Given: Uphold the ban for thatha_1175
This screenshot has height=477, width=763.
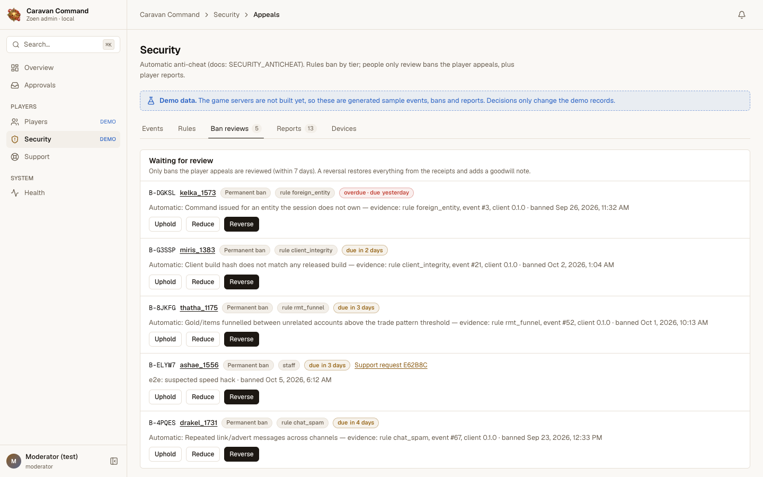Looking at the screenshot, I should pyautogui.click(x=165, y=339).
